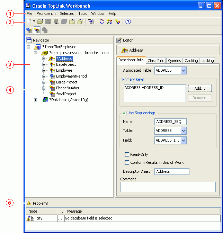This screenshot has width=223, height=233.
Task: Click the EmploymentPeriod blue-sphere descriptor icon
Action: click(x=52, y=76)
